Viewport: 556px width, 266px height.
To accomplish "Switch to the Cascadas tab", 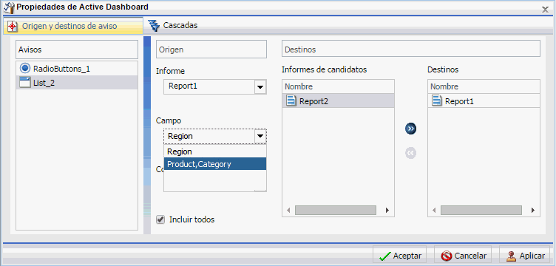I will 173,26.
